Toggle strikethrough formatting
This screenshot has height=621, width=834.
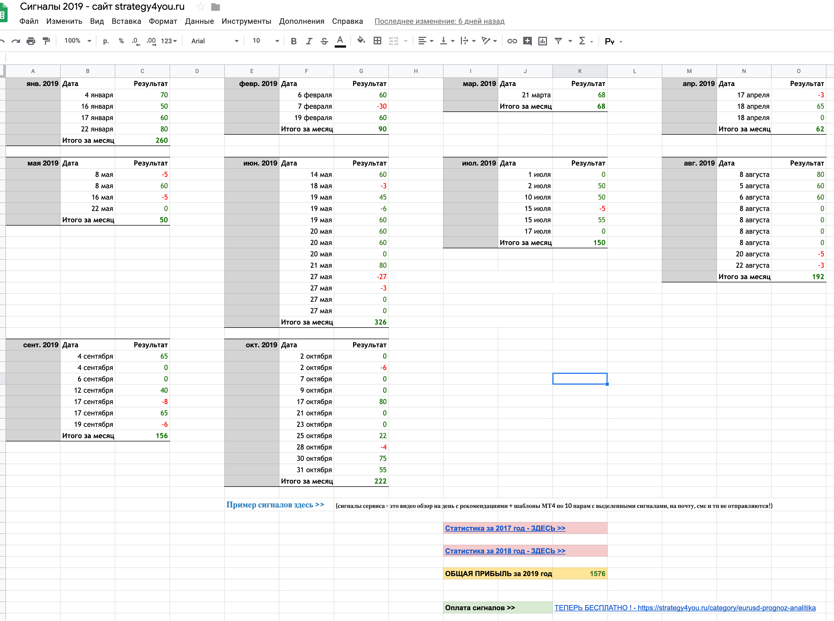(x=324, y=41)
